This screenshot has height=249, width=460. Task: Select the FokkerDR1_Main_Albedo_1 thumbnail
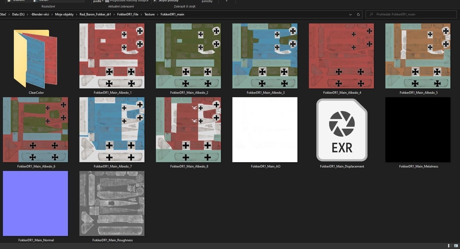pos(112,56)
